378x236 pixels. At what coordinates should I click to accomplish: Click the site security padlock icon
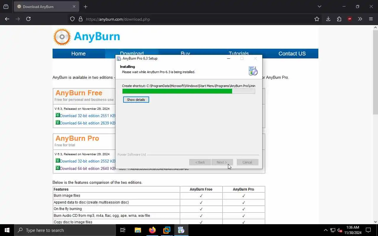click(x=81, y=19)
